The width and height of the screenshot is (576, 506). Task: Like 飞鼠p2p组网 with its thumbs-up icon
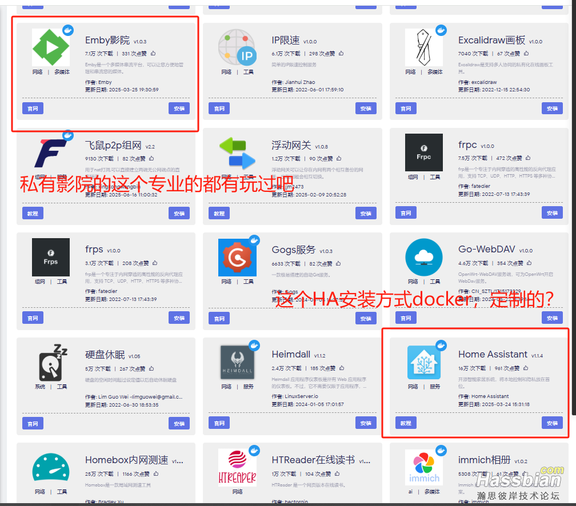152,158
